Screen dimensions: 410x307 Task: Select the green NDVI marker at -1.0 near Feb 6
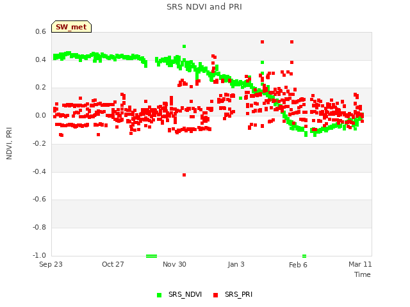304,256
